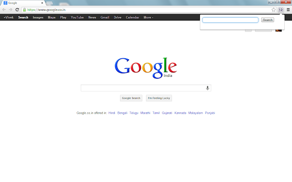The height and width of the screenshot is (182, 292).
Task: Open the Chrome menu hamburger icon
Action: coord(288,10)
